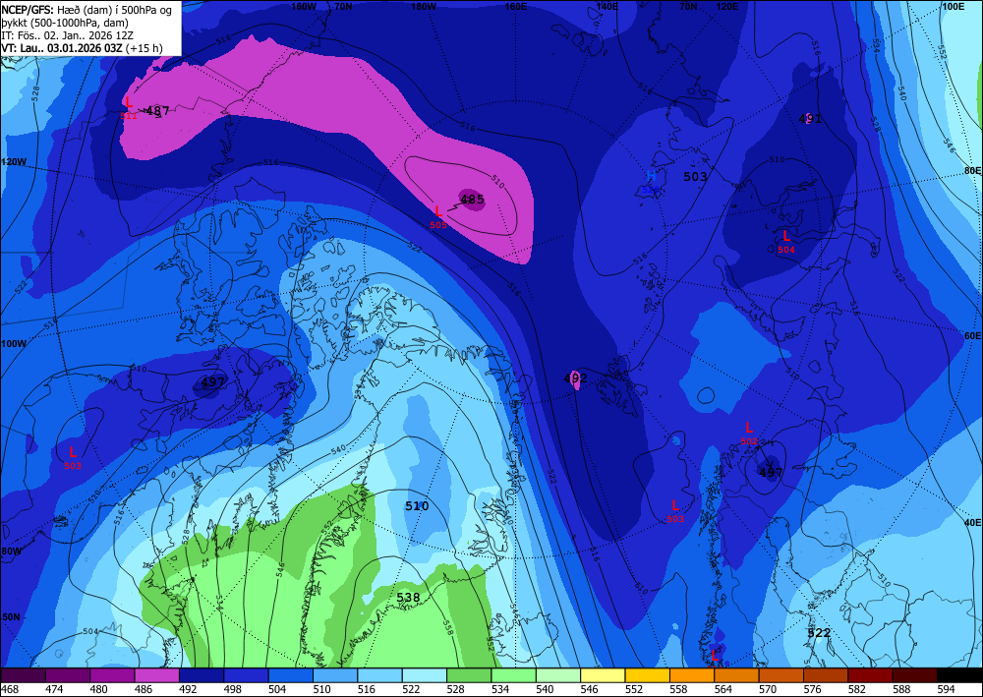Click the legend swatch between 468 and 474
This screenshot has width=983, height=697.
click(24, 675)
